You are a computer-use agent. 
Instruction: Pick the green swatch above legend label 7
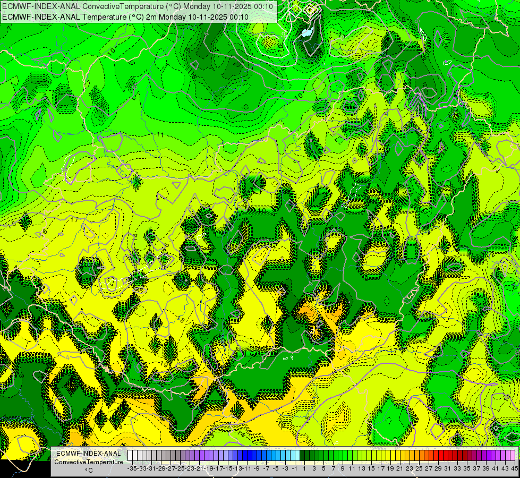330,455
